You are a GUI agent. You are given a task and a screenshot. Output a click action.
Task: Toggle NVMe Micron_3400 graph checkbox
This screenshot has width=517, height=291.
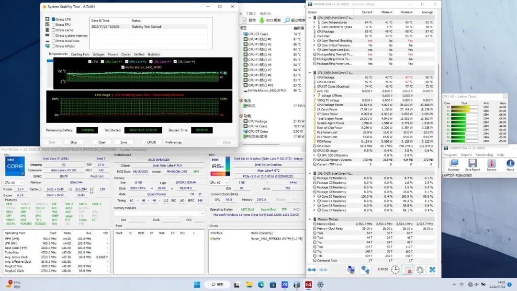point(123,67)
